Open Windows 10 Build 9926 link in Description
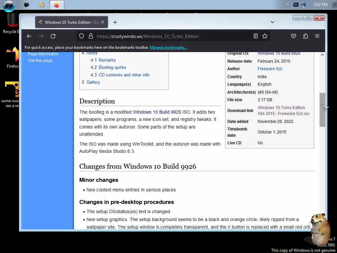This screenshot has width=337, height=253. tap(157, 112)
